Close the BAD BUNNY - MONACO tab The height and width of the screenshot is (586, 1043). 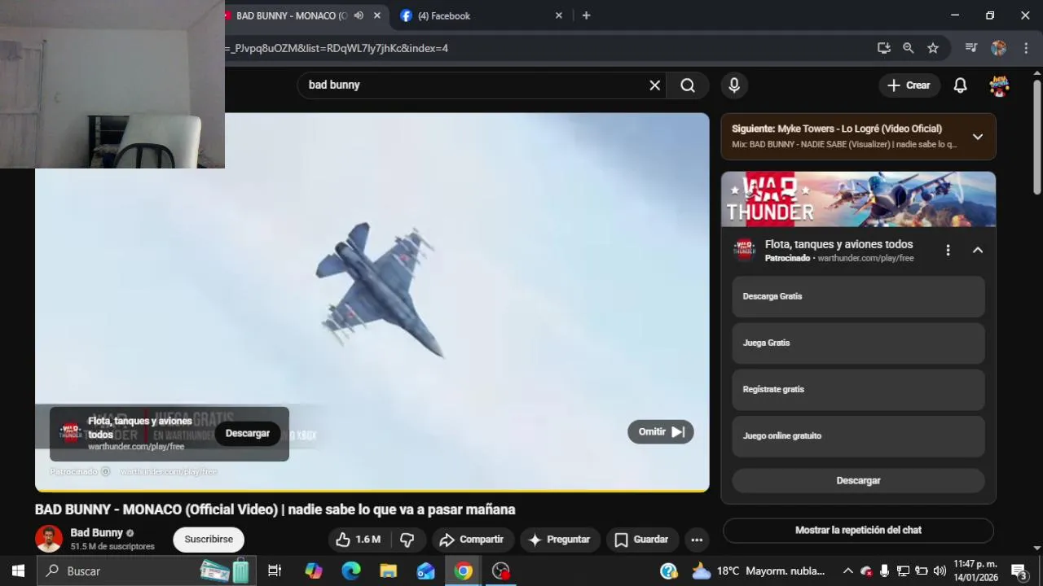tap(376, 15)
